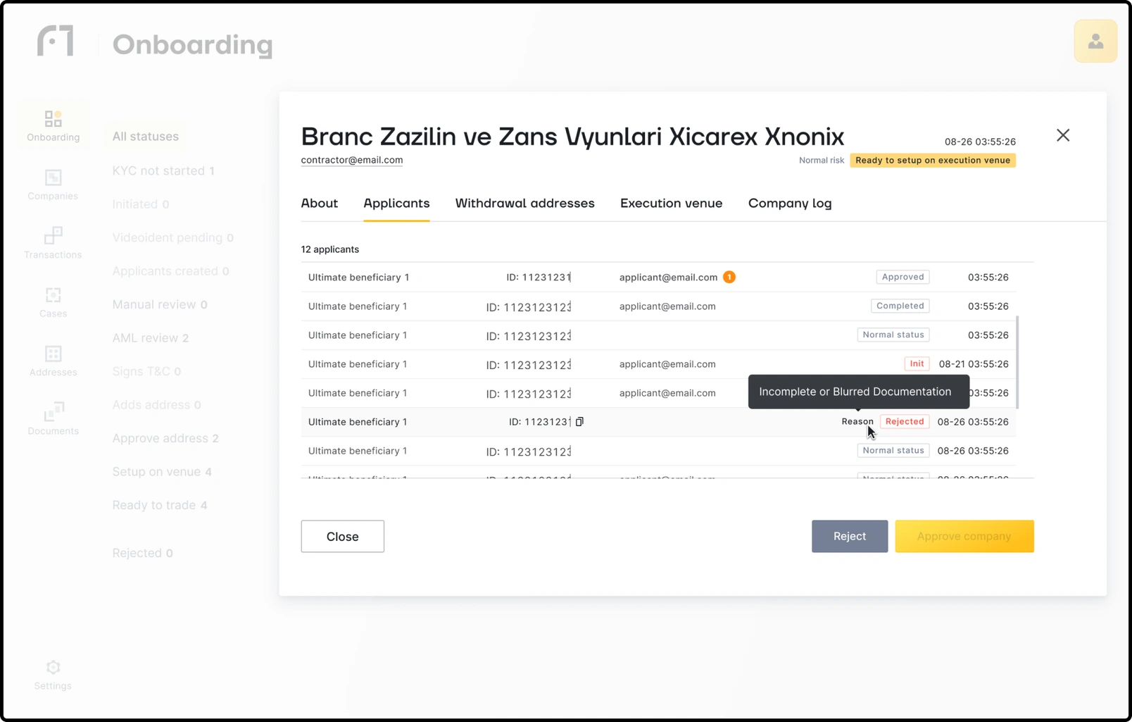Filter by Signs T&C
This screenshot has width=1132, height=722.
[x=146, y=371]
